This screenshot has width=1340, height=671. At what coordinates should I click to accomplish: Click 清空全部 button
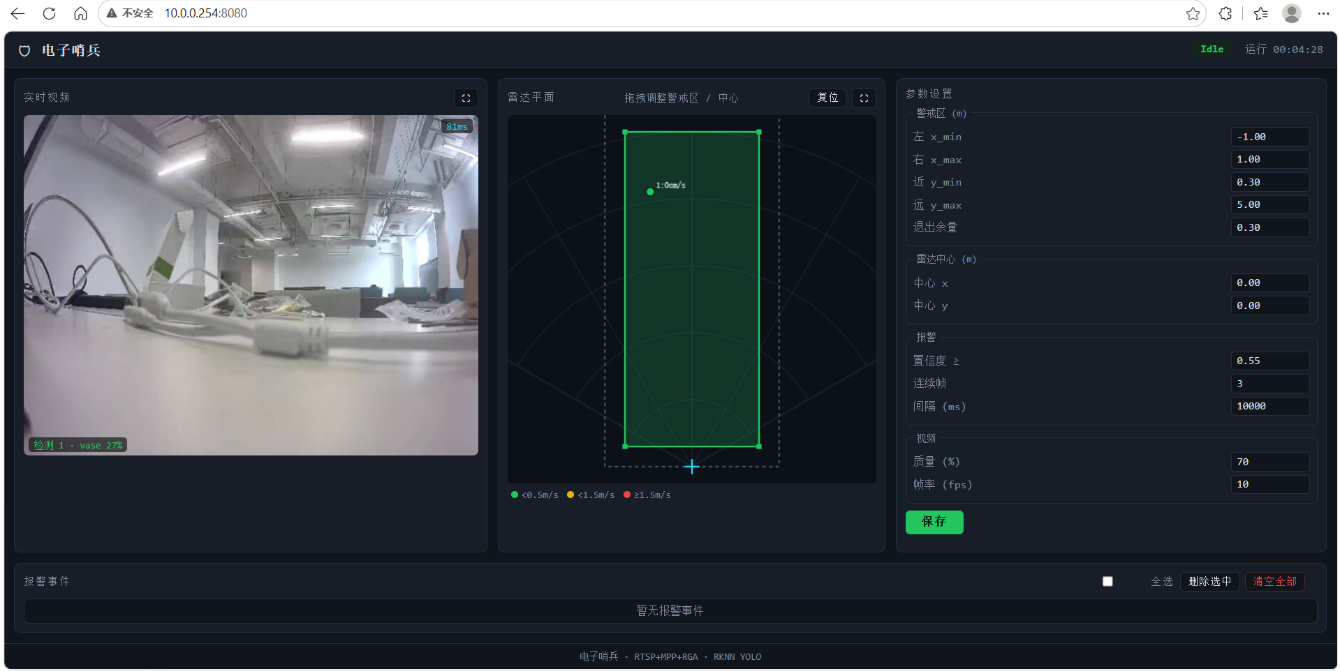pos(1275,581)
